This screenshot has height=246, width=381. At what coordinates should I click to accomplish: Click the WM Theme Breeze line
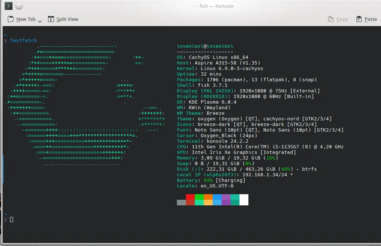(x=201, y=113)
